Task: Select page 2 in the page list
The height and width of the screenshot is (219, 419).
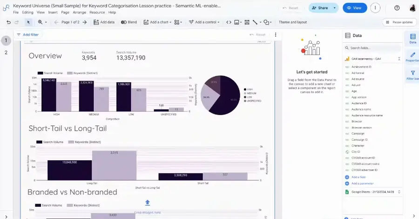Action: pyautogui.click(x=6, y=52)
